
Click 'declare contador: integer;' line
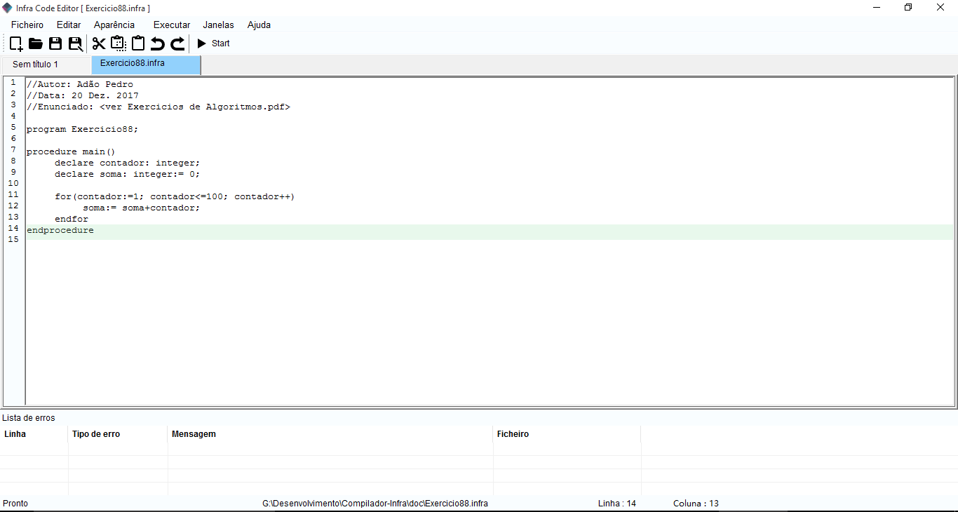click(128, 163)
